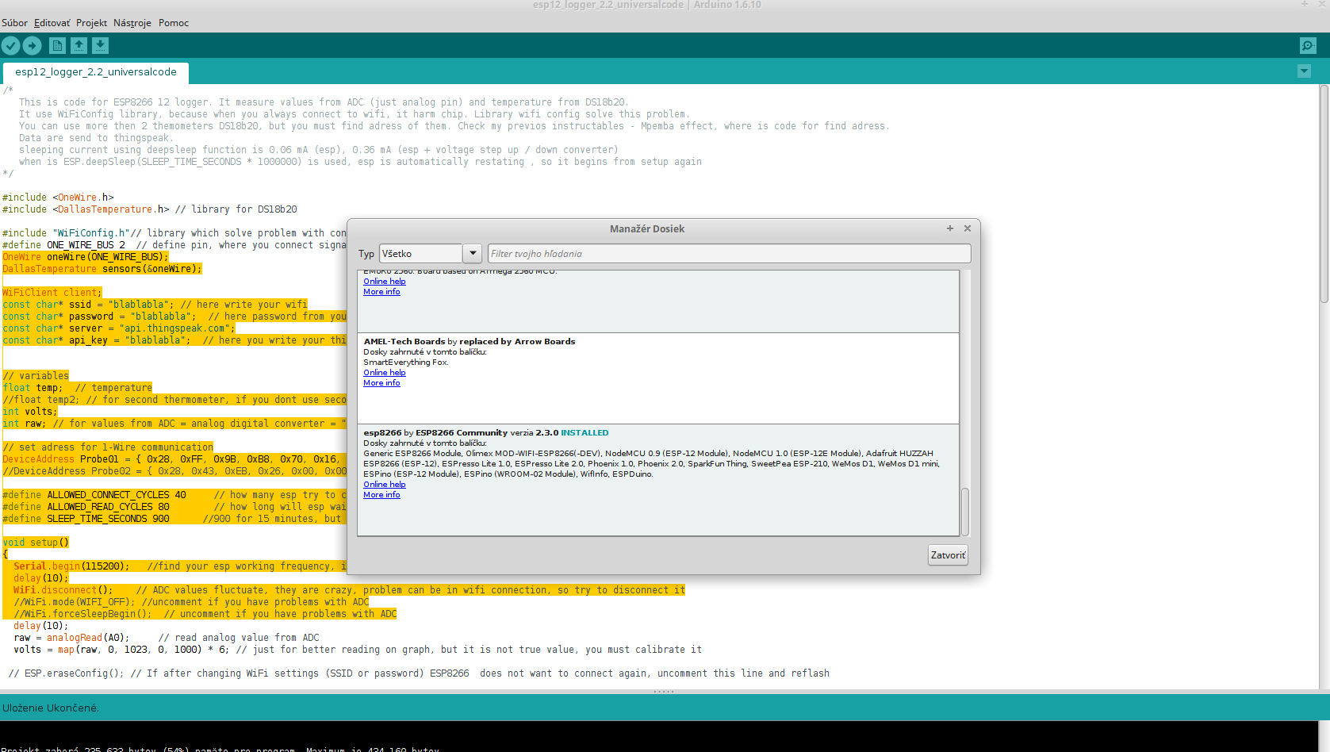The image size is (1330, 752).
Task: Maximize the Manažér Dosiek dialog
Action: tap(950, 228)
